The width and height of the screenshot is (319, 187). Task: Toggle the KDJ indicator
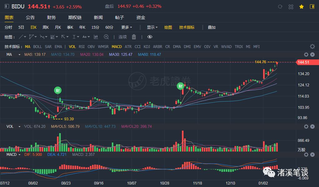(x=147, y=47)
